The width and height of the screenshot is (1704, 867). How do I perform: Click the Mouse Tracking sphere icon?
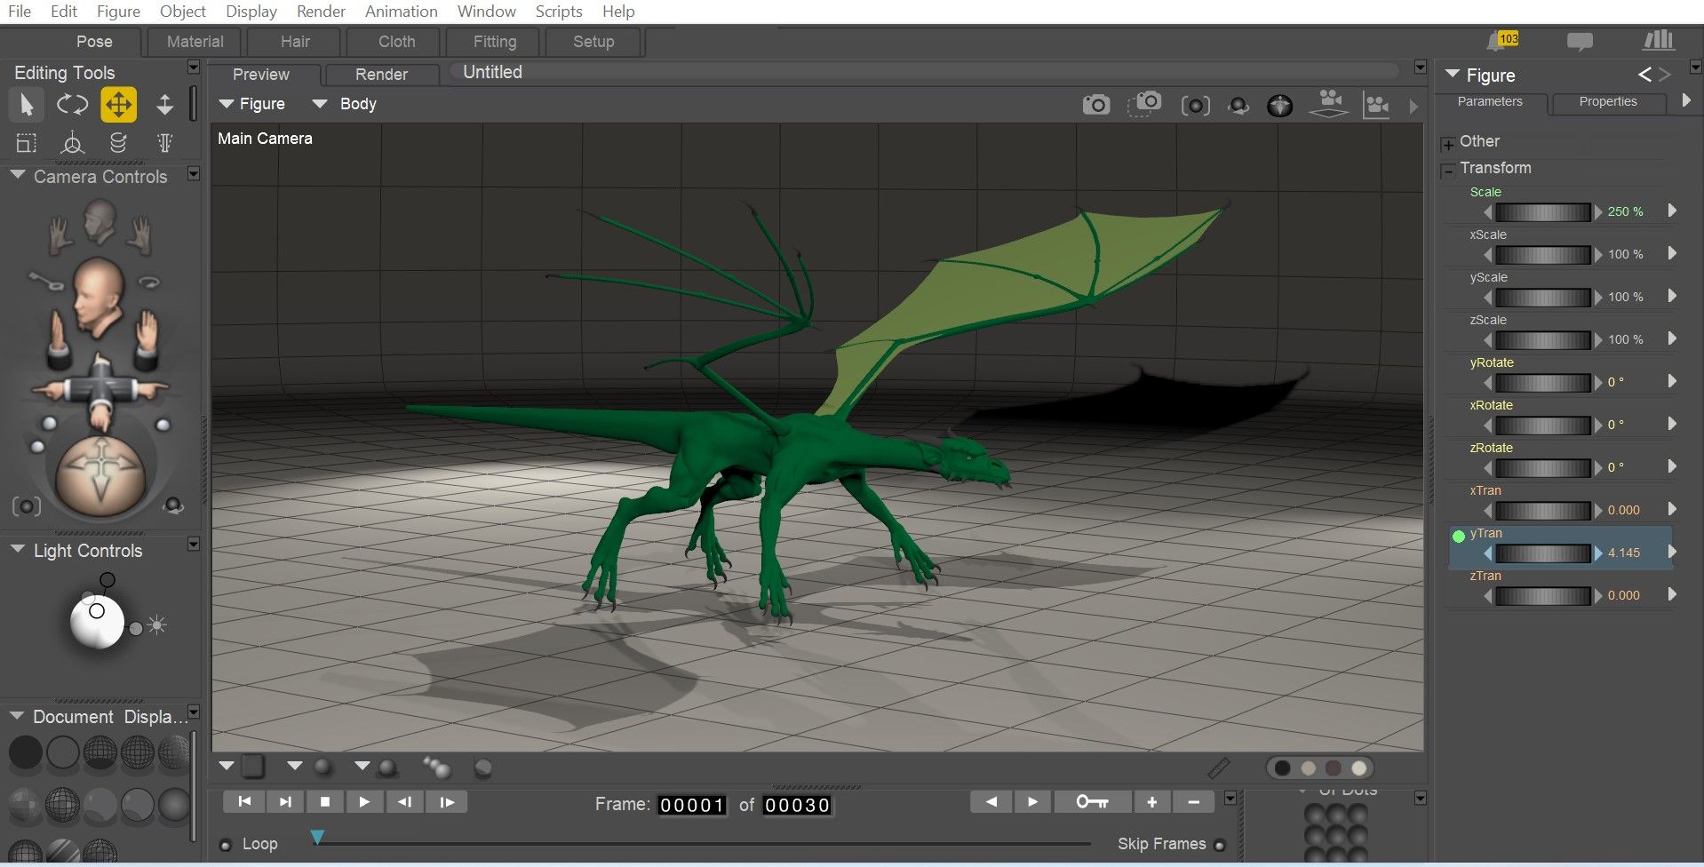click(x=1279, y=106)
